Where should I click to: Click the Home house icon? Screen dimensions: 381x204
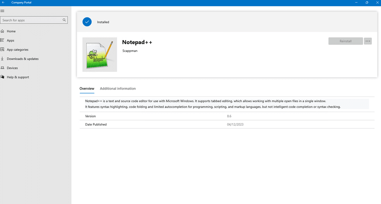pos(2,31)
